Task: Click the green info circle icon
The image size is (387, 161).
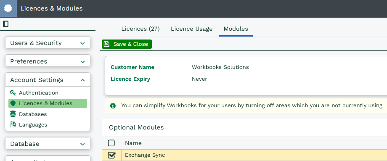Action: pyautogui.click(x=113, y=106)
